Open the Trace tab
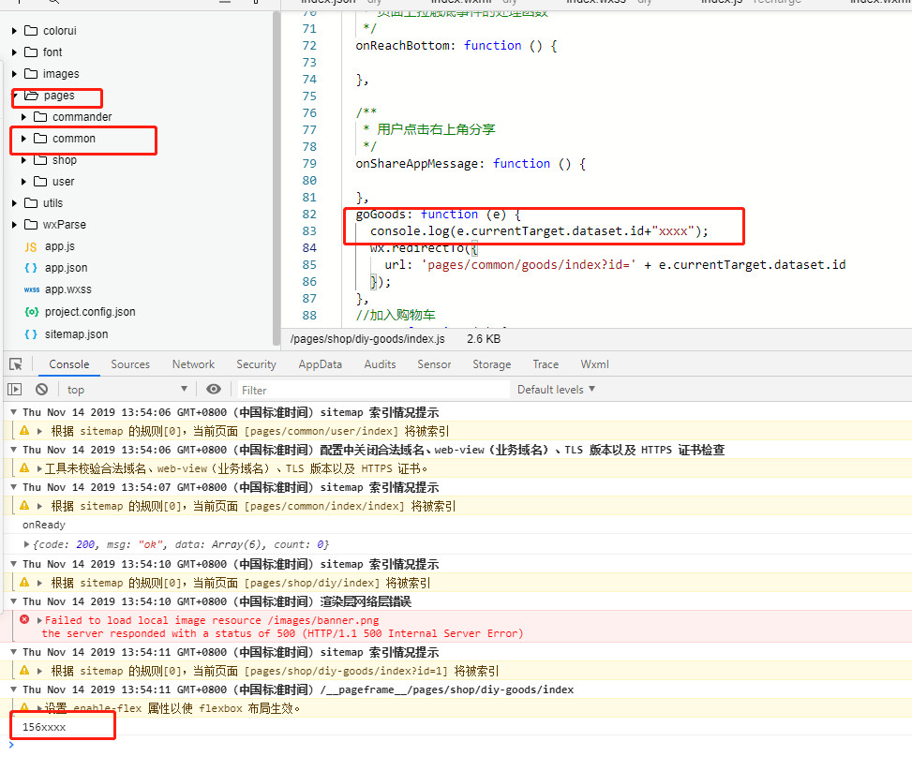The width and height of the screenshot is (912, 771). [x=546, y=364]
